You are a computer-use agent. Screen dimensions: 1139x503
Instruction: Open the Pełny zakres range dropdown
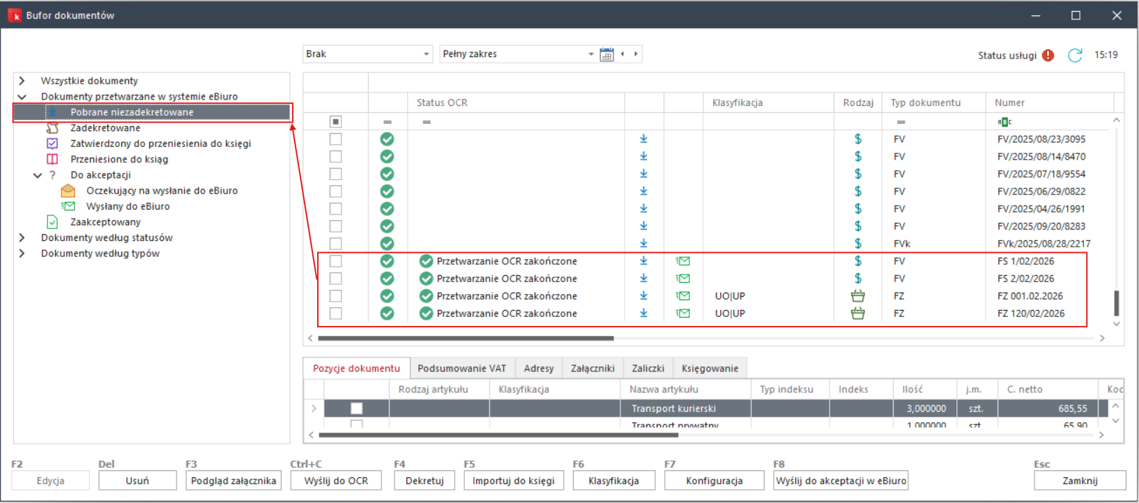590,54
